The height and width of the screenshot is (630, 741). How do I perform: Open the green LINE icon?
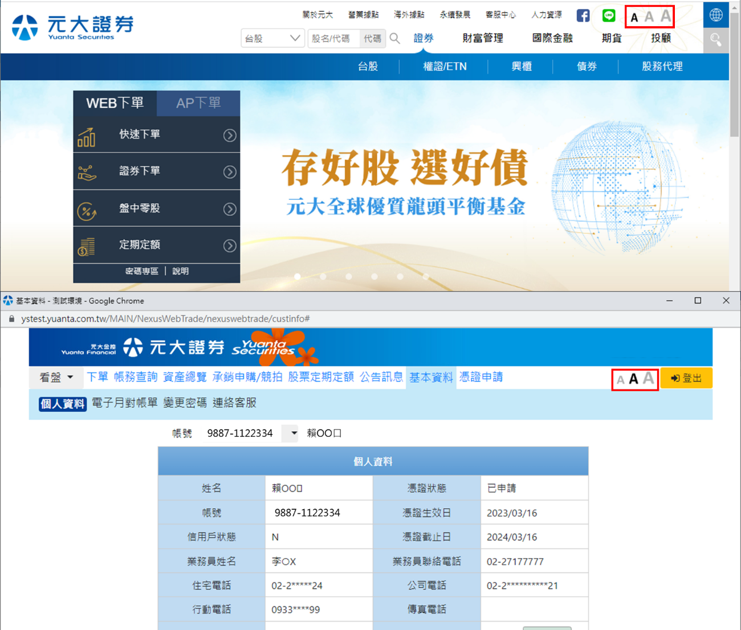(609, 15)
